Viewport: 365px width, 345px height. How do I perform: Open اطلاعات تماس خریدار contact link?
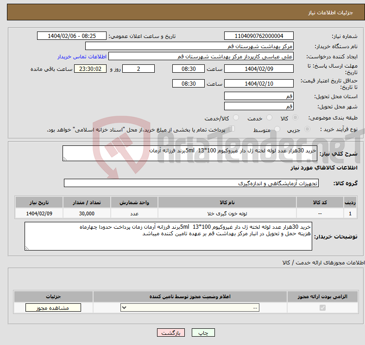82,56
